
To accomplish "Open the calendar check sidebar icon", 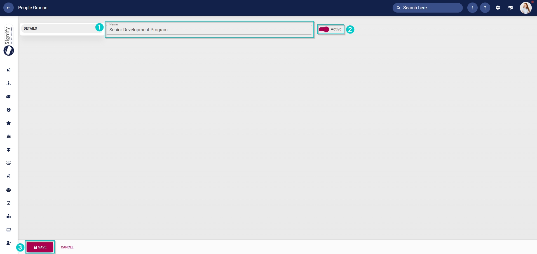I will pos(9,203).
